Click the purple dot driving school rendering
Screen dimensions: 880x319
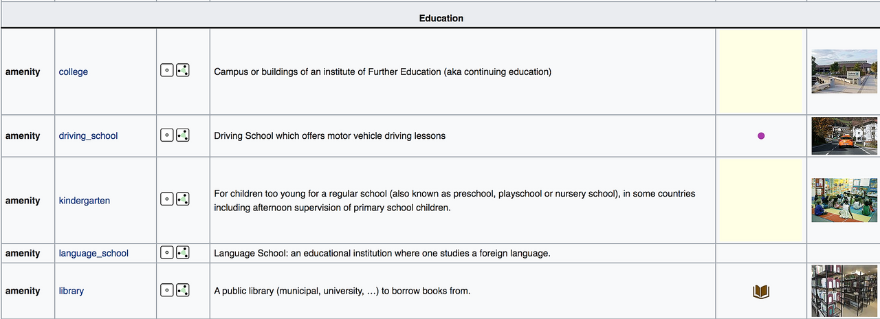761,135
